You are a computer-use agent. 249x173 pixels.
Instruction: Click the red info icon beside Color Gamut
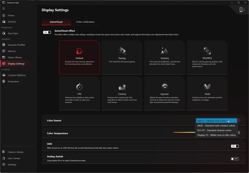[239, 121]
